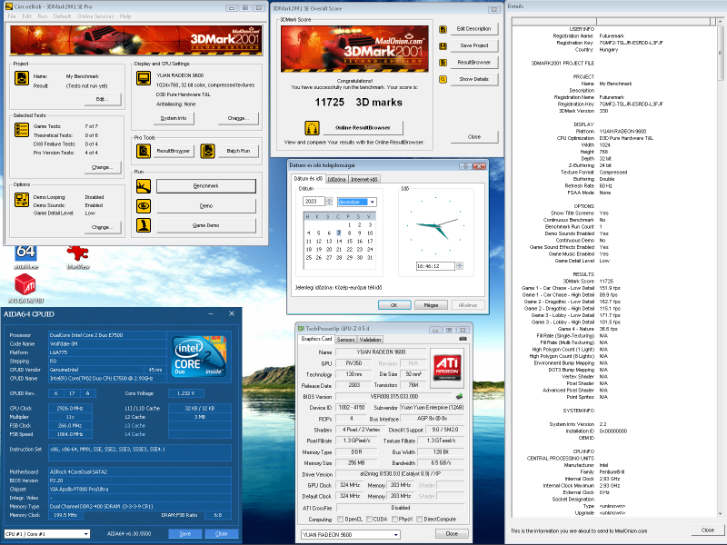This screenshot has width=727, height=545.
Task: Click the Online ResultBrowser icon
Action: coord(312,127)
